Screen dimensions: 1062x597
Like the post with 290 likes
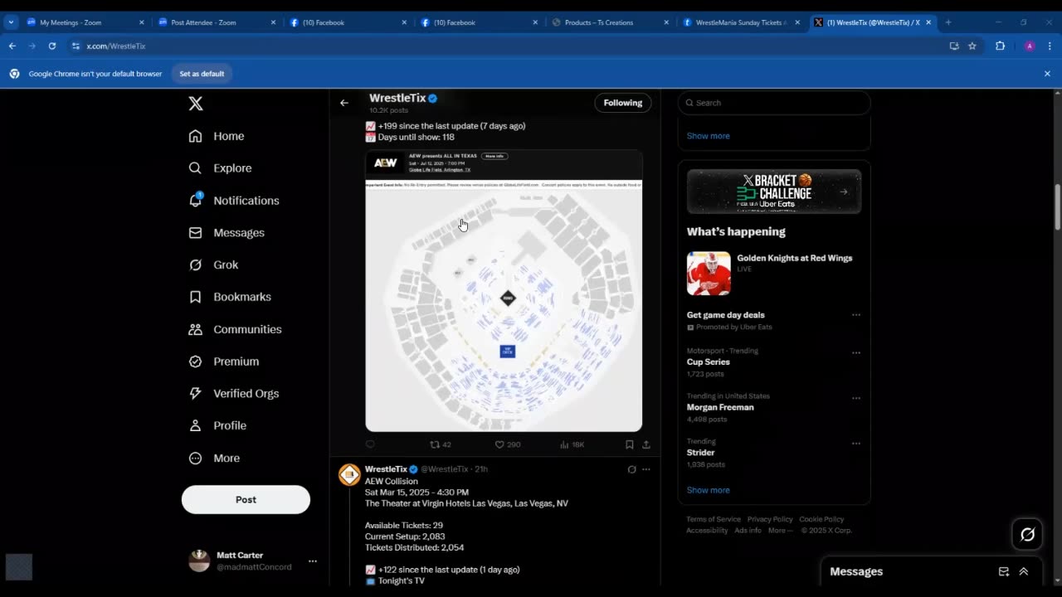[507, 445]
